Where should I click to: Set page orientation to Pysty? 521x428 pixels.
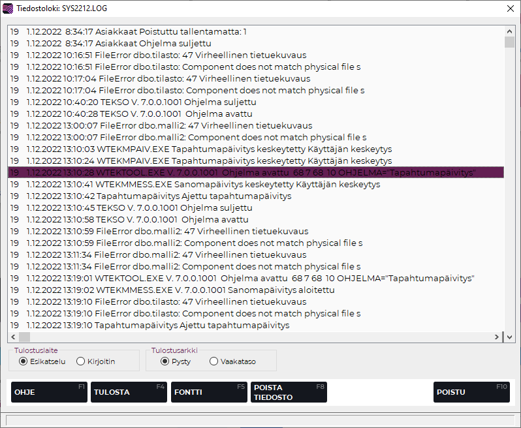tap(165, 361)
